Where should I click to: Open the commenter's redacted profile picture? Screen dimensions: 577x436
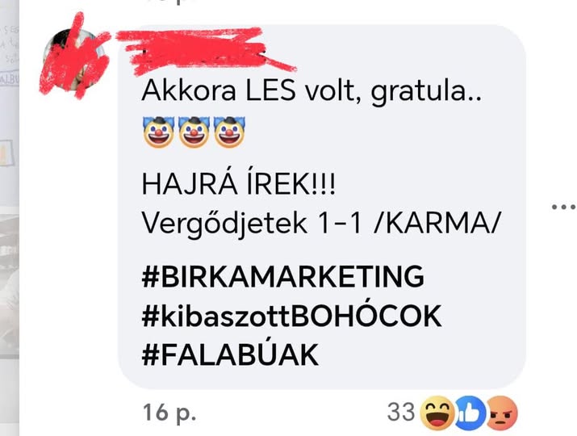pos(74,59)
